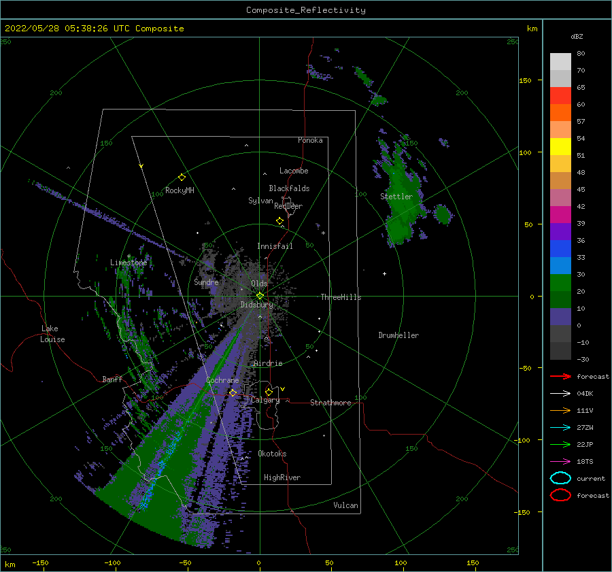
Task: Click the yellow diamond marker below Cochrane
Action: coord(233,392)
